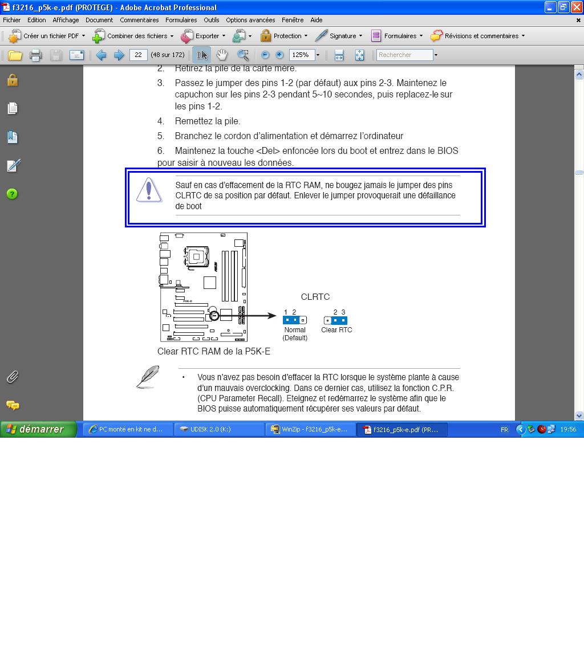This screenshot has width=584, height=668.
Task: Click the Print icon
Action: (35, 55)
